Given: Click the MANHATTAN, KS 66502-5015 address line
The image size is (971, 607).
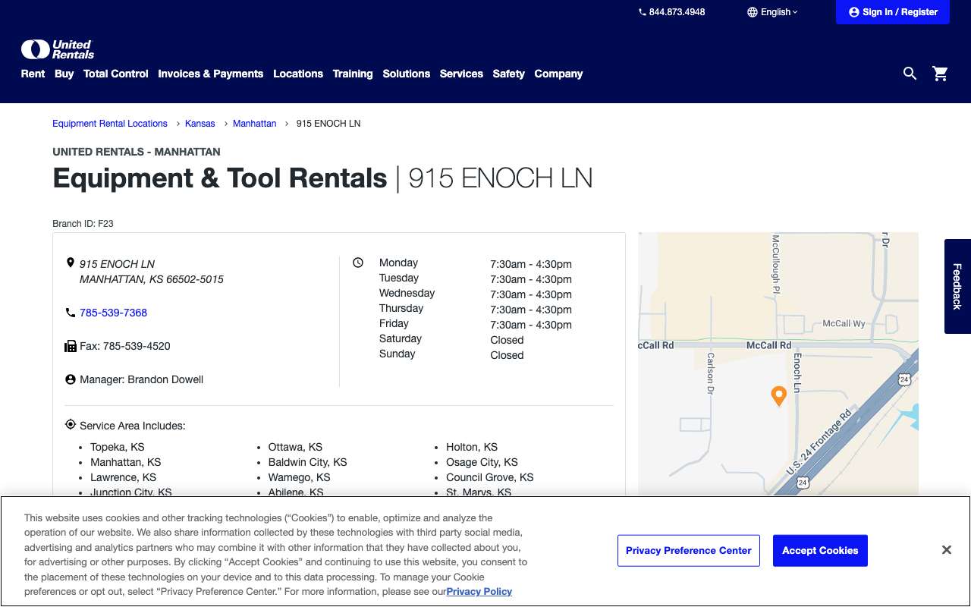Looking at the screenshot, I should tap(152, 279).
